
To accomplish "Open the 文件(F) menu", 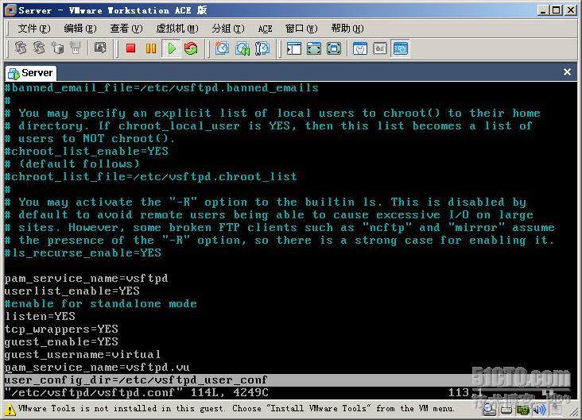I will pos(33,29).
